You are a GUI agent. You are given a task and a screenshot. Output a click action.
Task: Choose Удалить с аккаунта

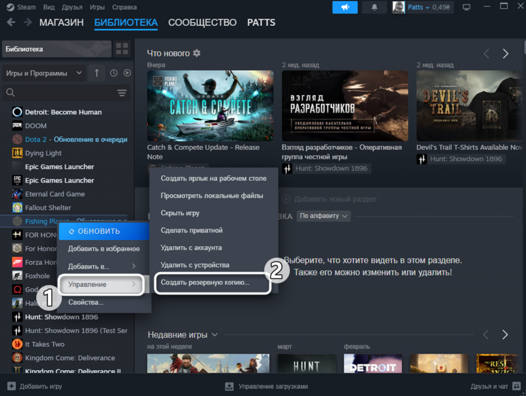click(x=191, y=248)
